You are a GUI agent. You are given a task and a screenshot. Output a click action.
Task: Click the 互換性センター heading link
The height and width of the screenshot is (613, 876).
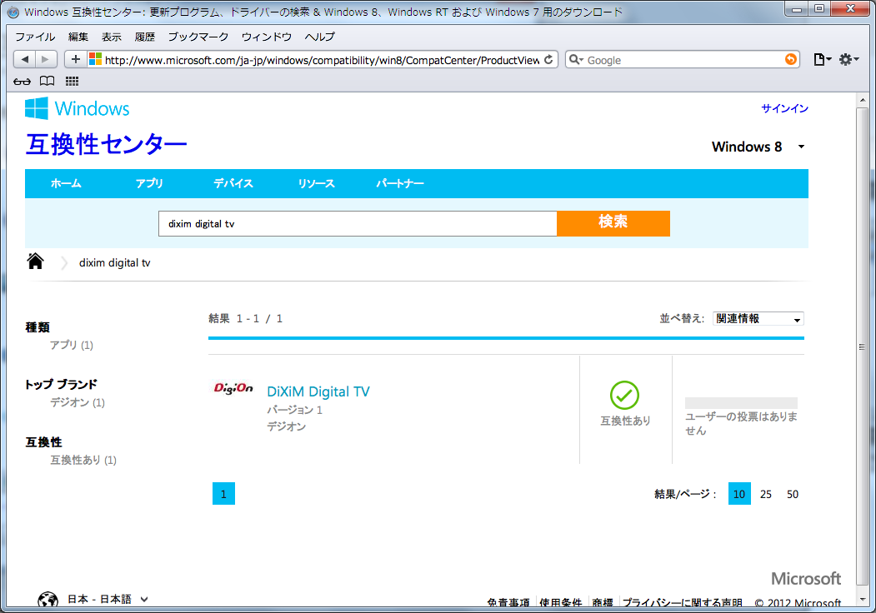click(106, 145)
